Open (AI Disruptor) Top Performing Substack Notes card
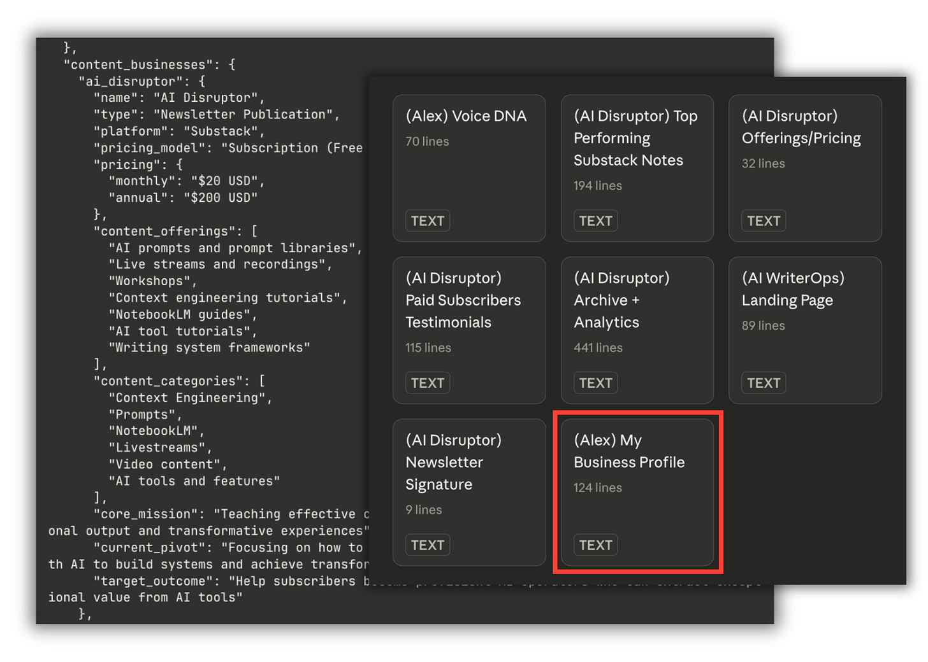The width and height of the screenshot is (928, 662). coord(637,168)
